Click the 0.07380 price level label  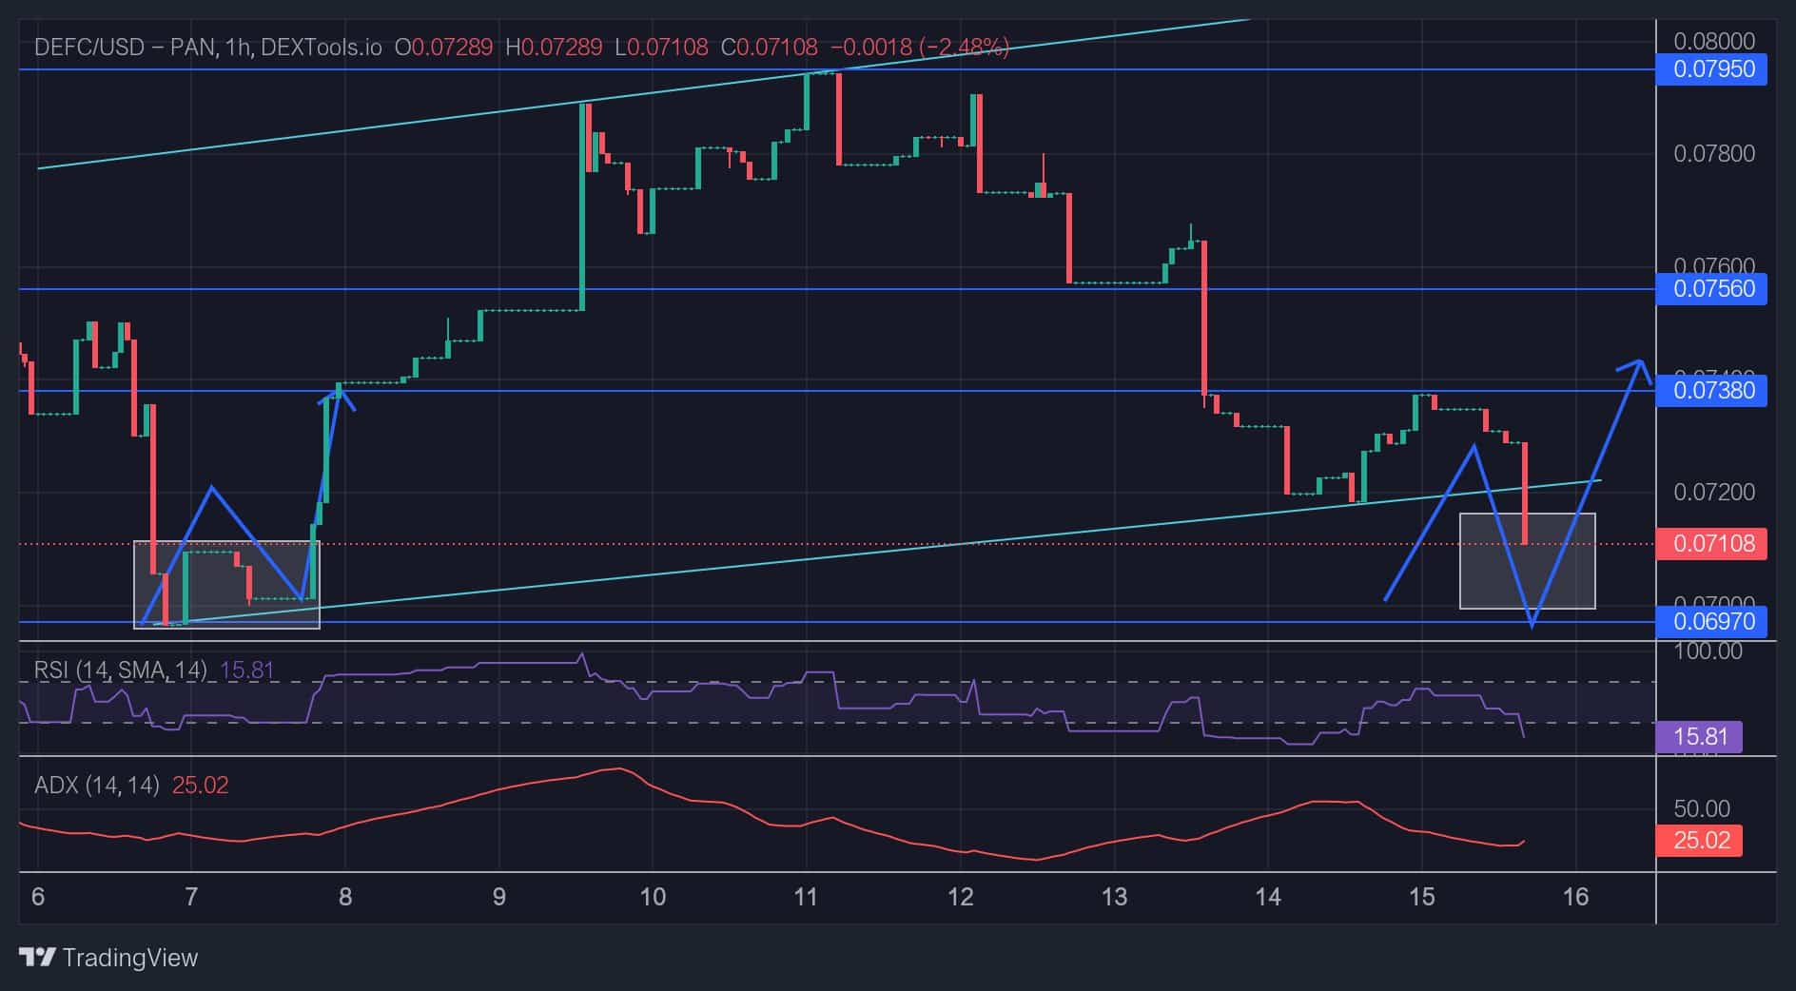(x=1711, y=390)
